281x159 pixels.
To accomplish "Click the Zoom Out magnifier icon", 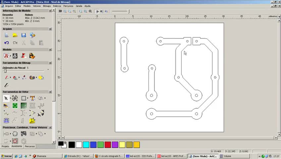I will 70,11.
